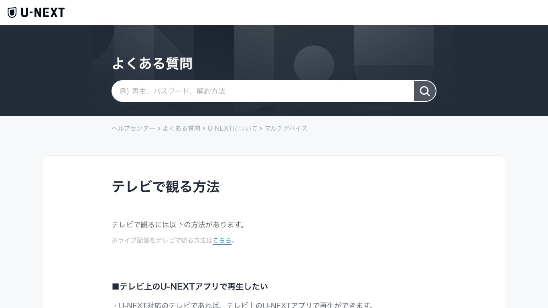The height and width of the screenshot is (308, 548).
Task: Open the U-NEXTについて breadcrumb
Action: [232, 128]
